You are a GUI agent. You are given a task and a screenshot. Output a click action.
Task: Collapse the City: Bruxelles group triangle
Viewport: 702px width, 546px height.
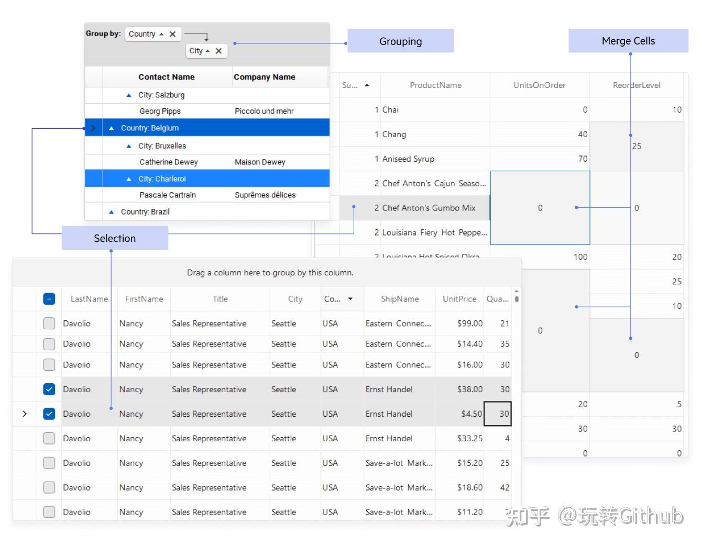point(128,146)
